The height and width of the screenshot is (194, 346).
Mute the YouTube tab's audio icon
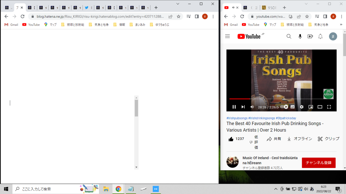click(233, 8)
